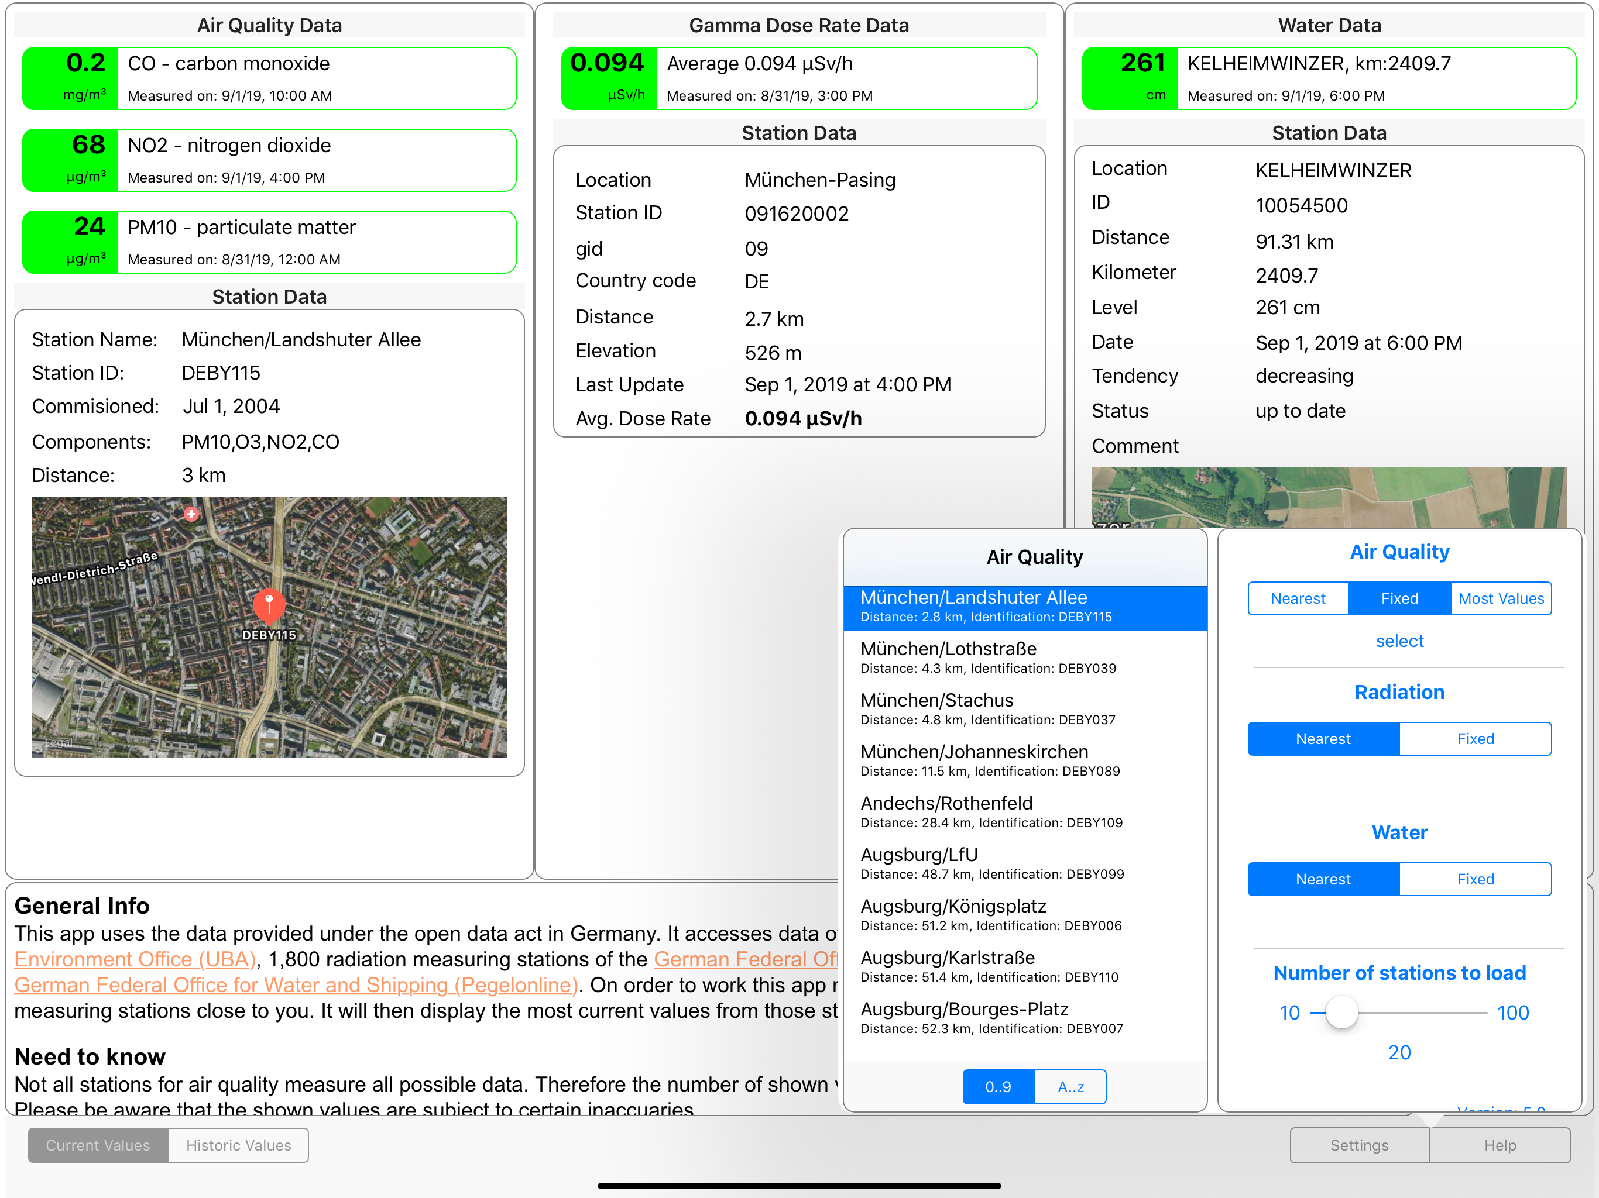
Task: Click the KELHEIMWINZER satellite map
Action: click(1329, 497)
